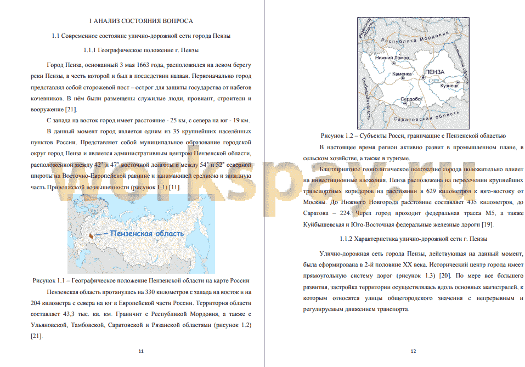Click 'Каменка' on the regional map
The image size is (525, 367).
(402, 74)
